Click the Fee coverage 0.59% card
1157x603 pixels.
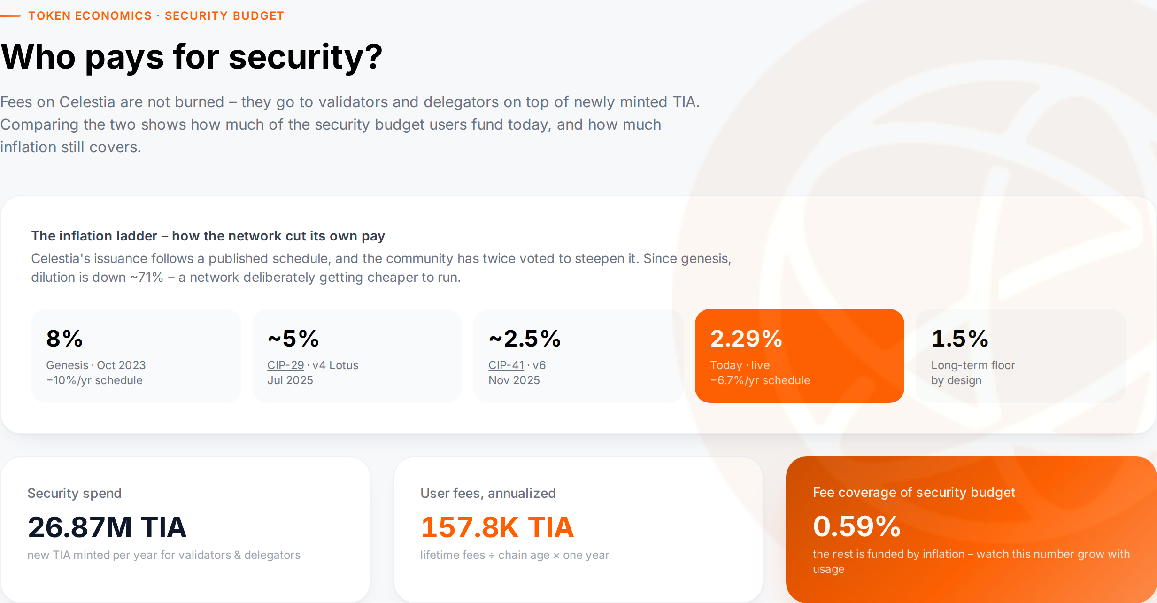971,529
